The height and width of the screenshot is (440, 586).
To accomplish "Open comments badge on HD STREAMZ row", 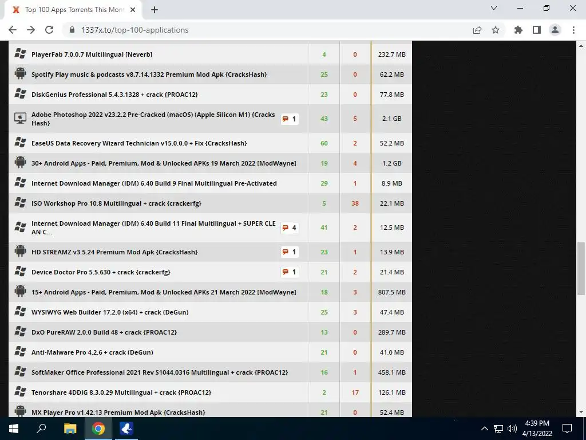I will [290, 252].
